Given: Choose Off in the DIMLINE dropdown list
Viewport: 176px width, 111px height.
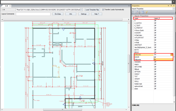Looking at the screenshot, I should click(163, 57).
